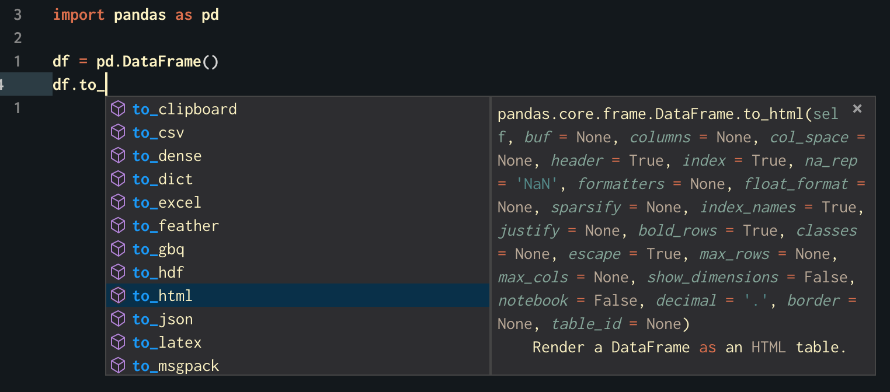Click the method icon beside to_csv

point(119,132)
